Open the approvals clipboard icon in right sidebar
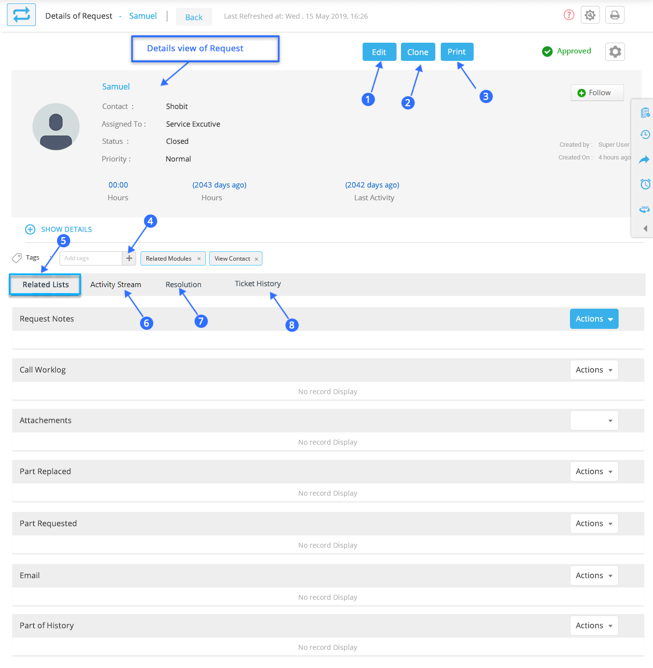The width and height of the screenshot is (653, 668). tap(645, 112)
